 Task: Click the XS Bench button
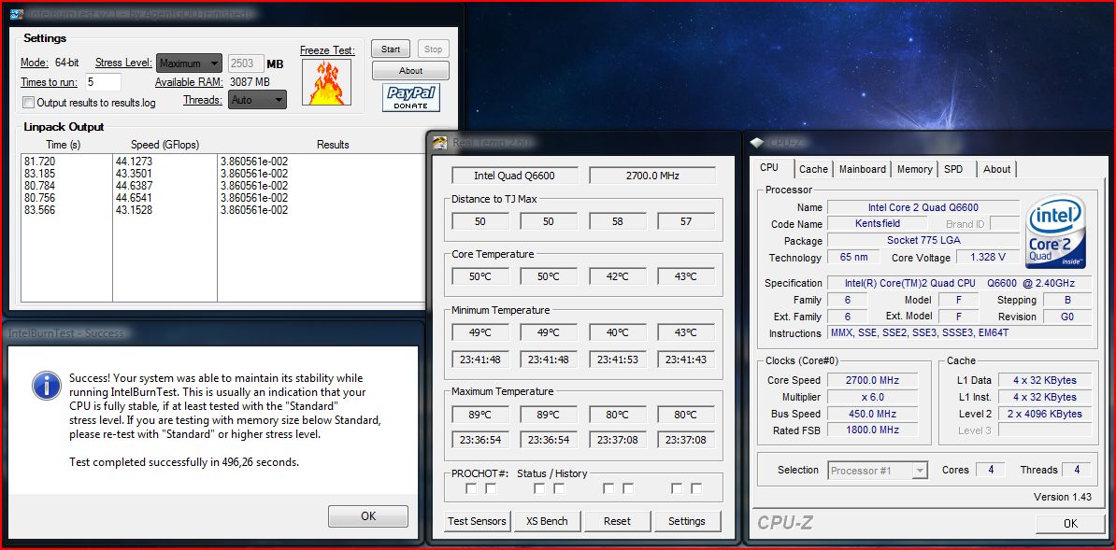coord(547,521)
